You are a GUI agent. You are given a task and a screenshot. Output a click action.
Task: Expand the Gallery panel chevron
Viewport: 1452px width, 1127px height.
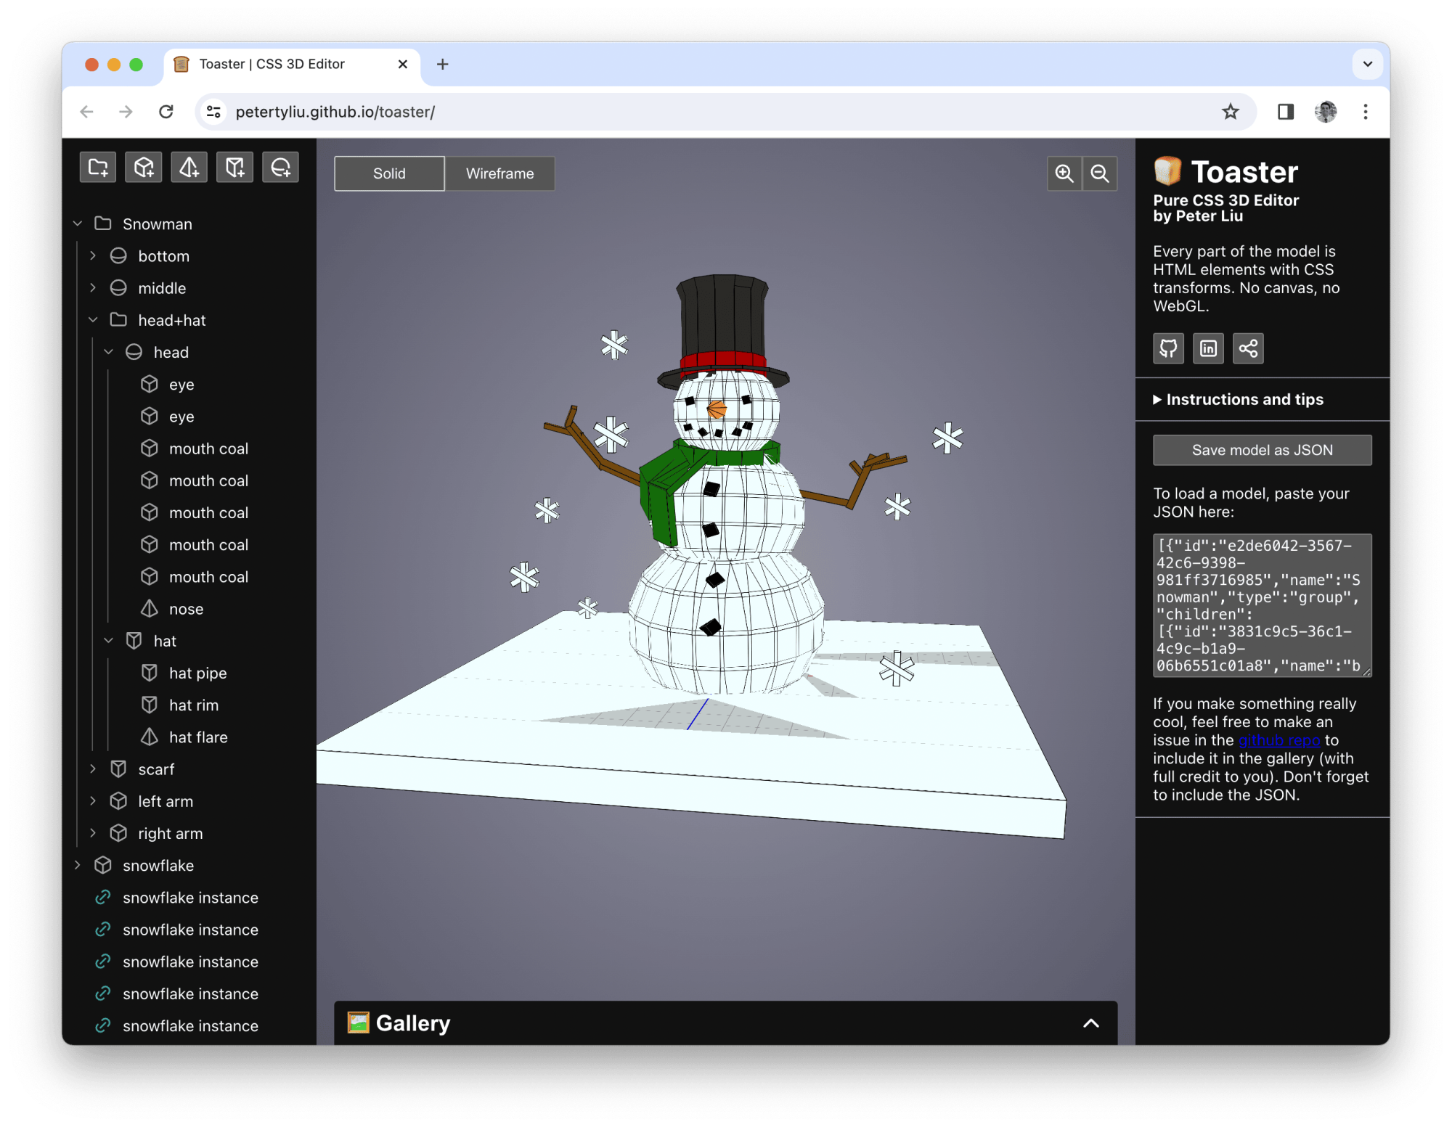(1090, 1023)
